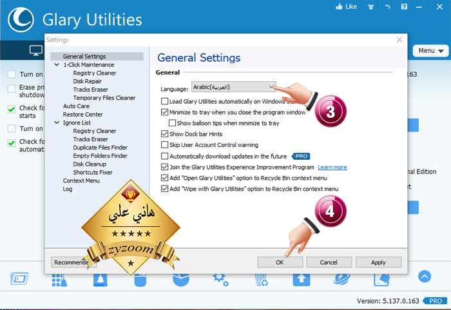Click the General Settings page heading
Screen dimensions: 451x310
tap(198, 58)
